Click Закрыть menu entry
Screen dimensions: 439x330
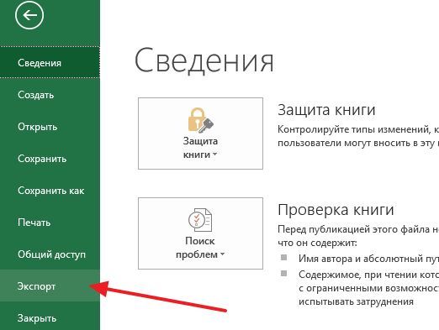(x=50, y=317)
